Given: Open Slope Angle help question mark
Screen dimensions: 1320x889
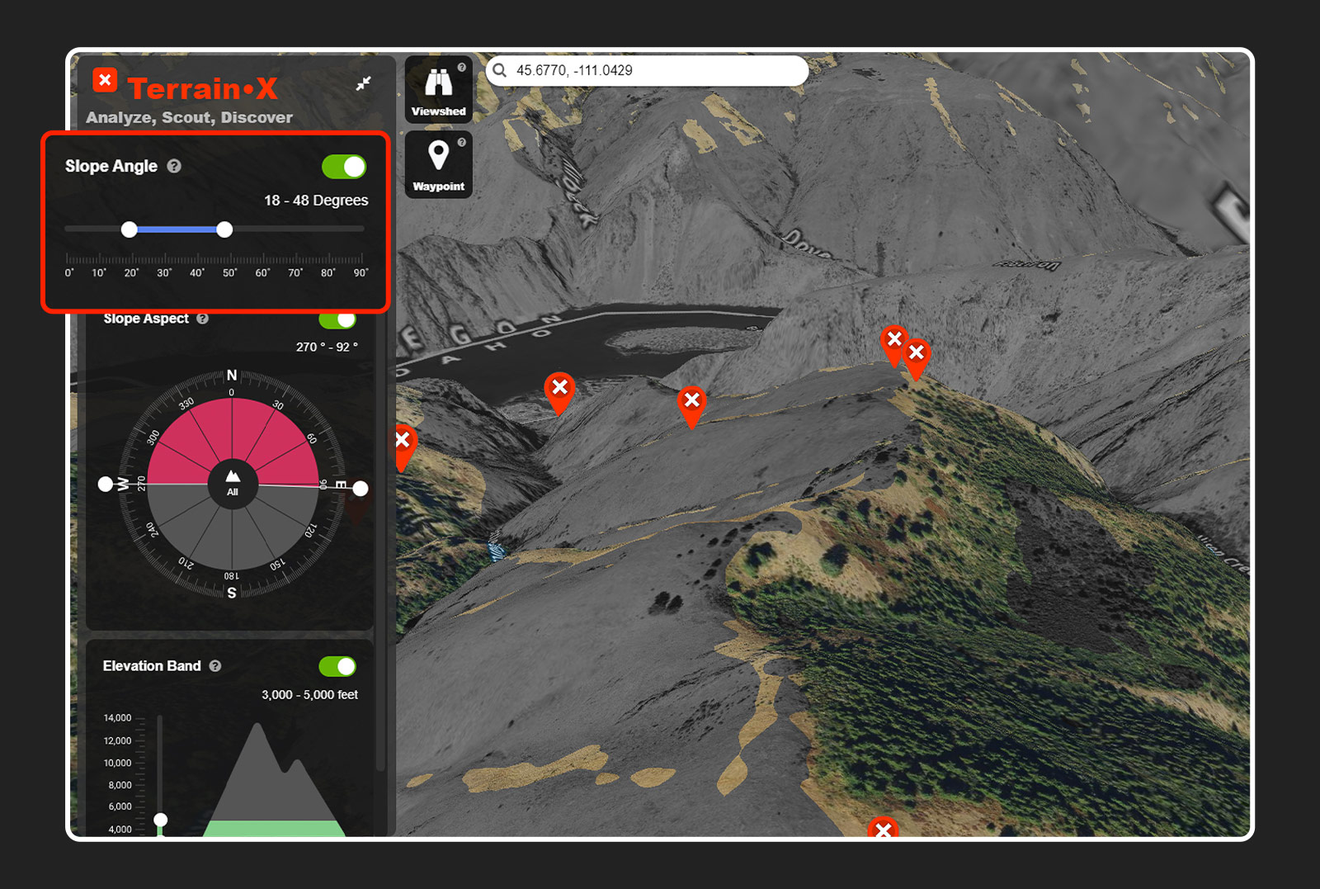Looking at the screenshot, I should (x=174, y=166).
